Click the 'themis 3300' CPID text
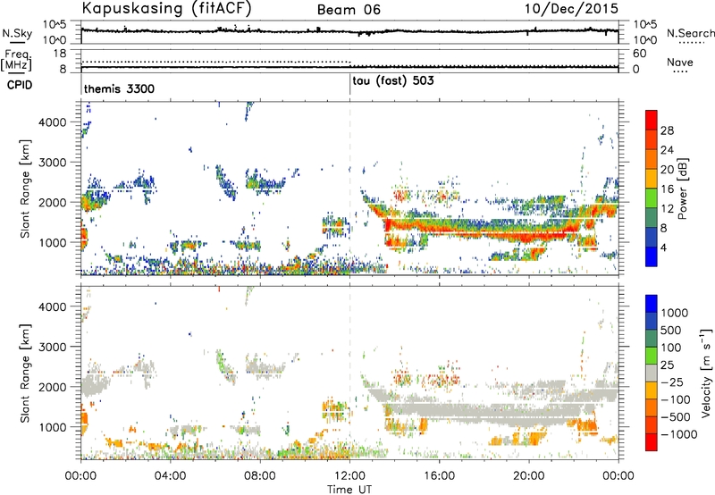This screenshot has height=495, width=715. tap(119, 88)
